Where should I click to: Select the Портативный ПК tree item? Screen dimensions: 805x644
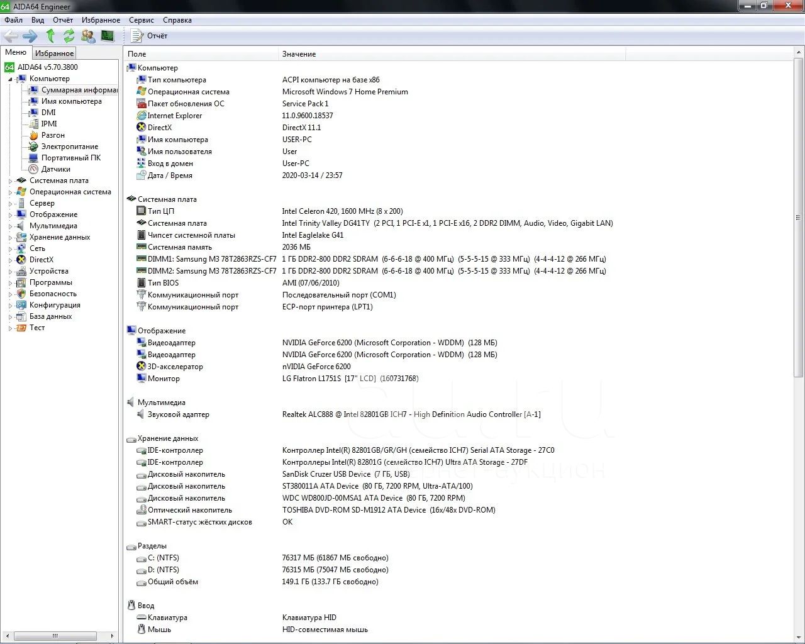point(71,158)
